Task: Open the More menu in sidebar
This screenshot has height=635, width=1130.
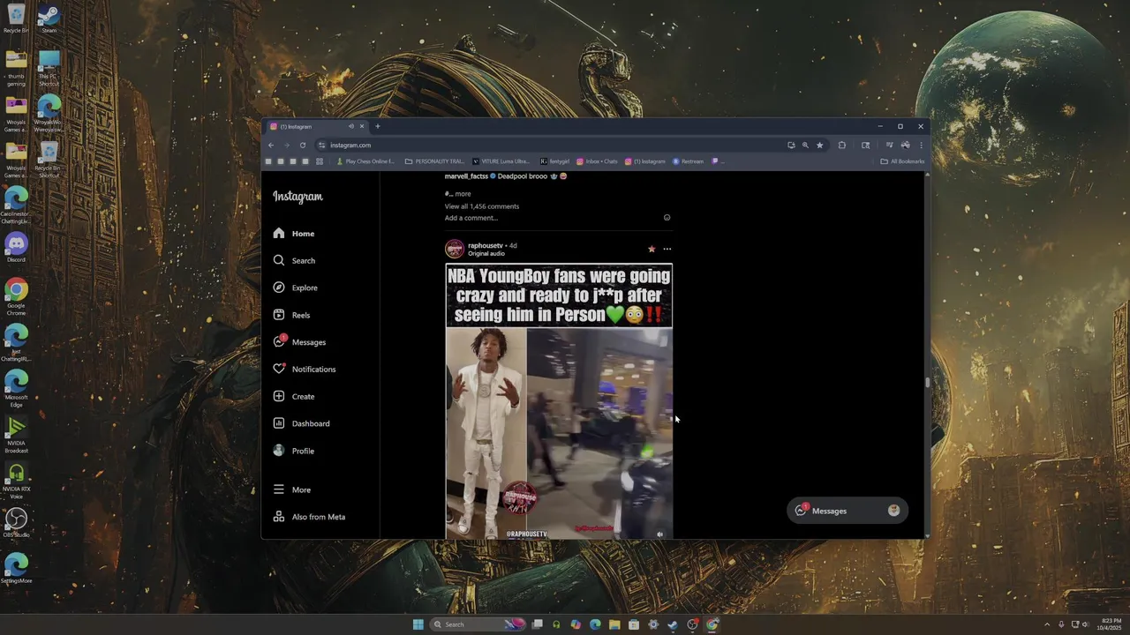Action: tap(291, 489)
